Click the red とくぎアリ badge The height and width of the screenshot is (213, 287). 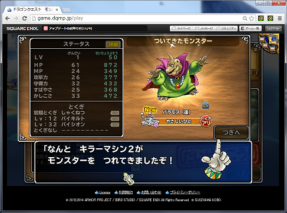point(206,121)
